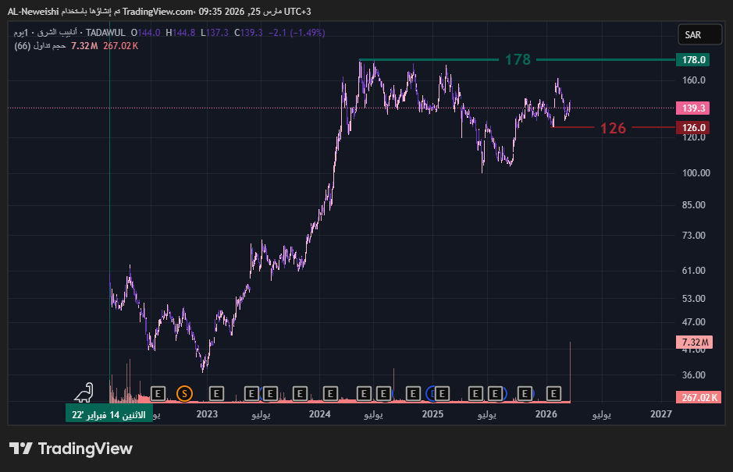Click the low value L137.3
Screen dimensions: 733x472
(x=215, y=33)
